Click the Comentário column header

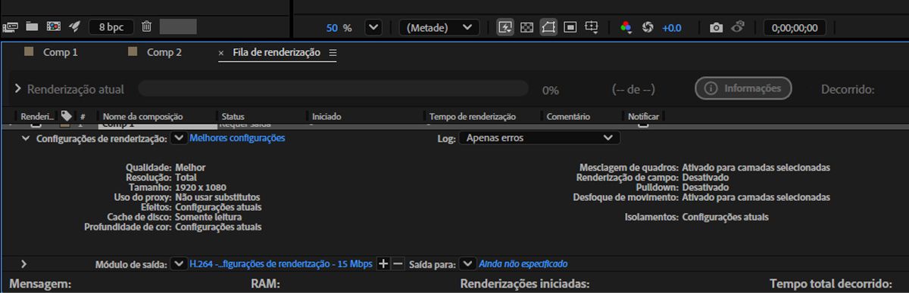click(568, 117)
